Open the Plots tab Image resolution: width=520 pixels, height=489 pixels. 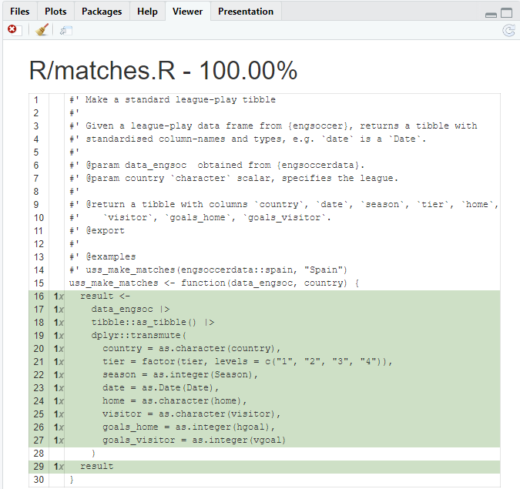55,12
